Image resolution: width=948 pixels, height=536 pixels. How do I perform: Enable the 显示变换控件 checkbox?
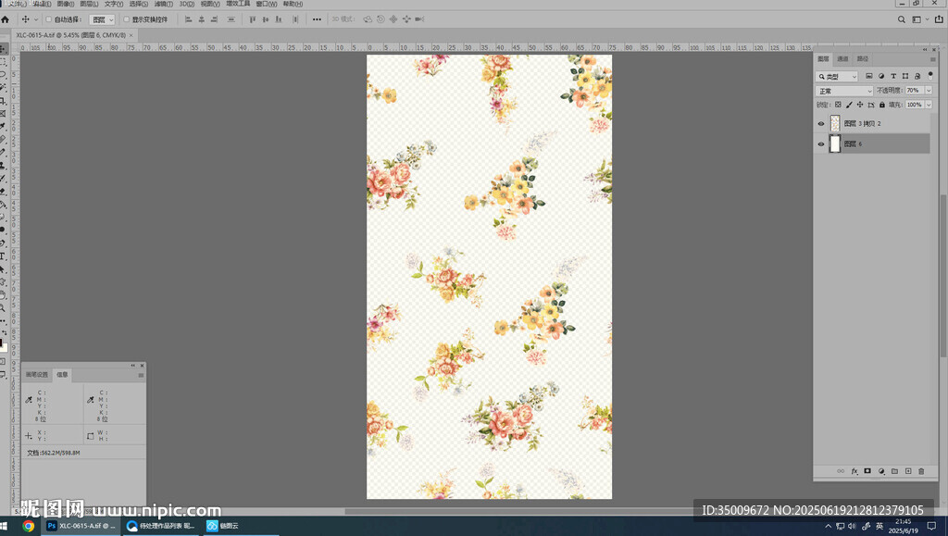[127, 19]
